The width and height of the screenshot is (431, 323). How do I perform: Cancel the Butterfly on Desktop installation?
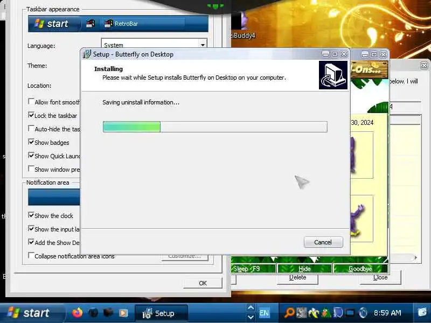323,242
